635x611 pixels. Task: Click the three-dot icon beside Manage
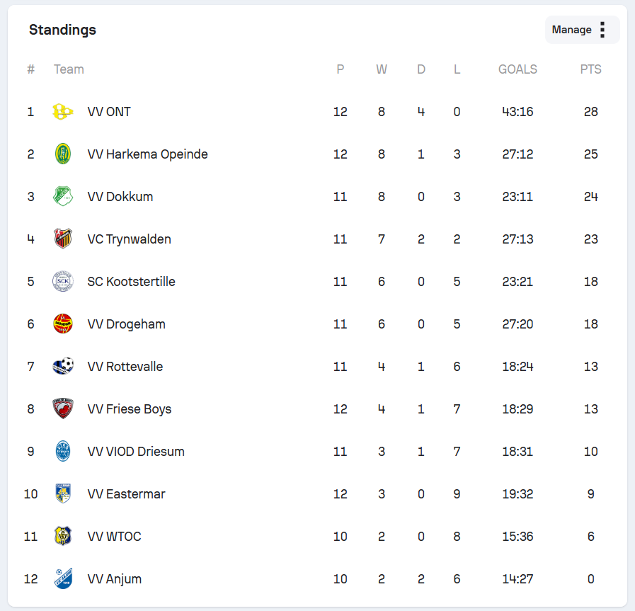(x=602, y=30)
